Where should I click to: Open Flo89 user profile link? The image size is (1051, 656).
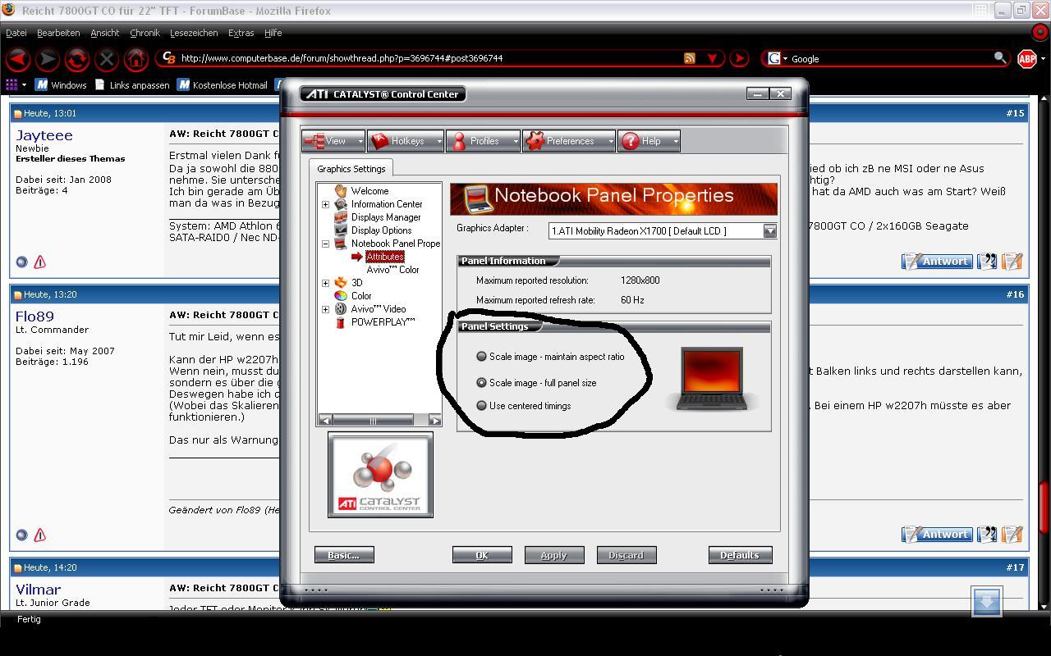[34, 316]
